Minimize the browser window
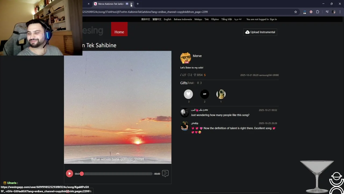 [x=323, y=4]
